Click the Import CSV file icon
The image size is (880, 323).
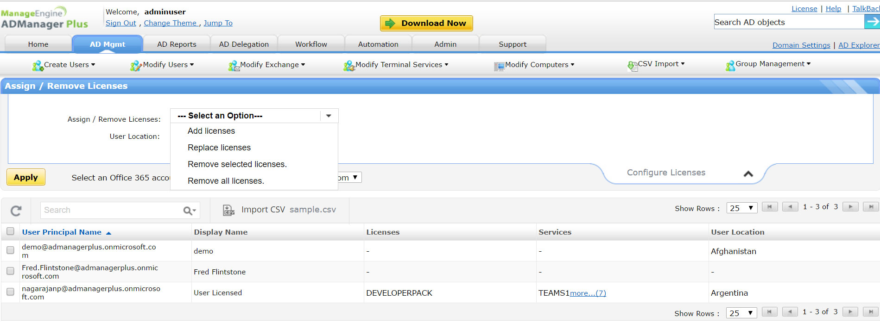click(229, 210)
